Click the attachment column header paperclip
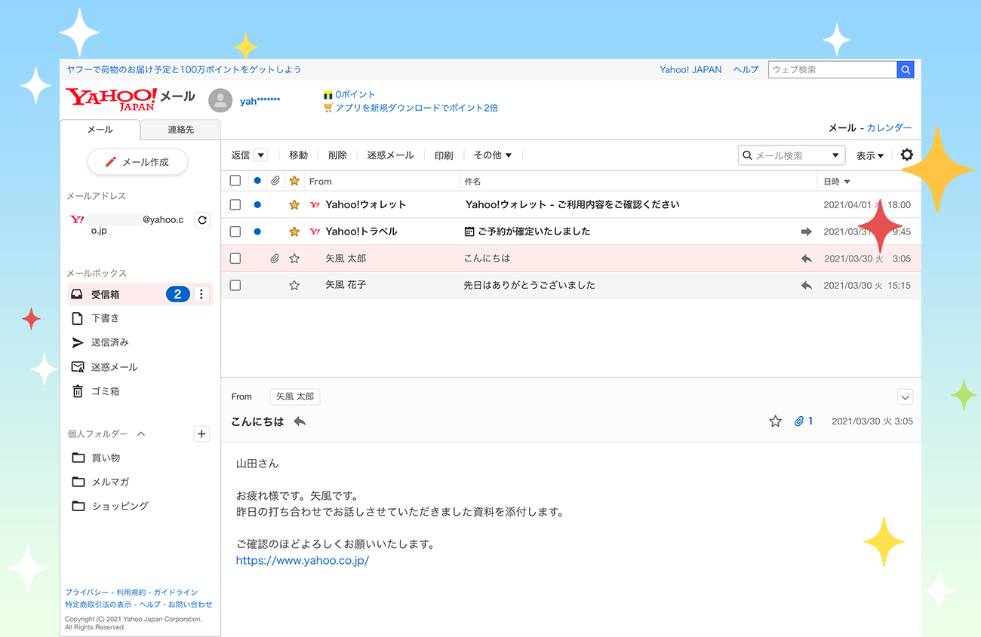The image size is (981, 637). (275, 181)
